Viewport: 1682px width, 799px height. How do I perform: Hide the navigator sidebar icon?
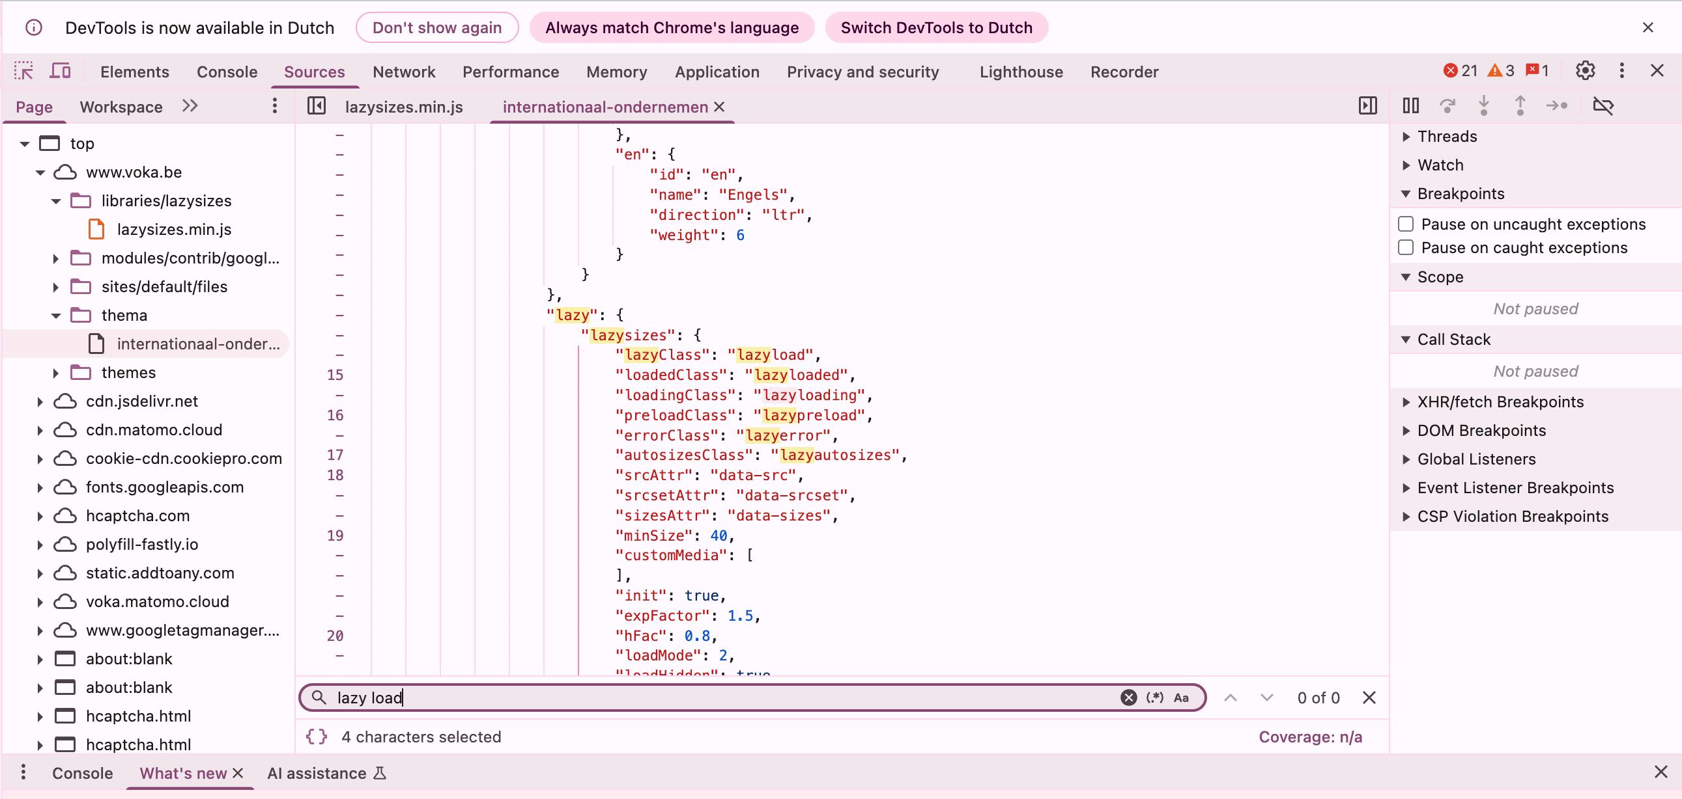(317, 105)
